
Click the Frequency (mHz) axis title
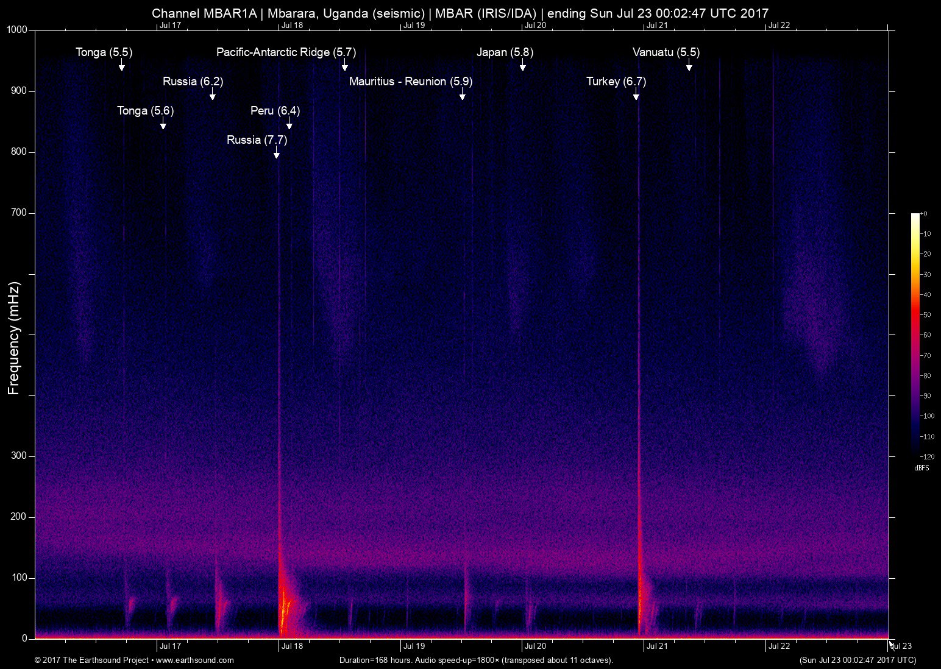click(x=14, y=338)
